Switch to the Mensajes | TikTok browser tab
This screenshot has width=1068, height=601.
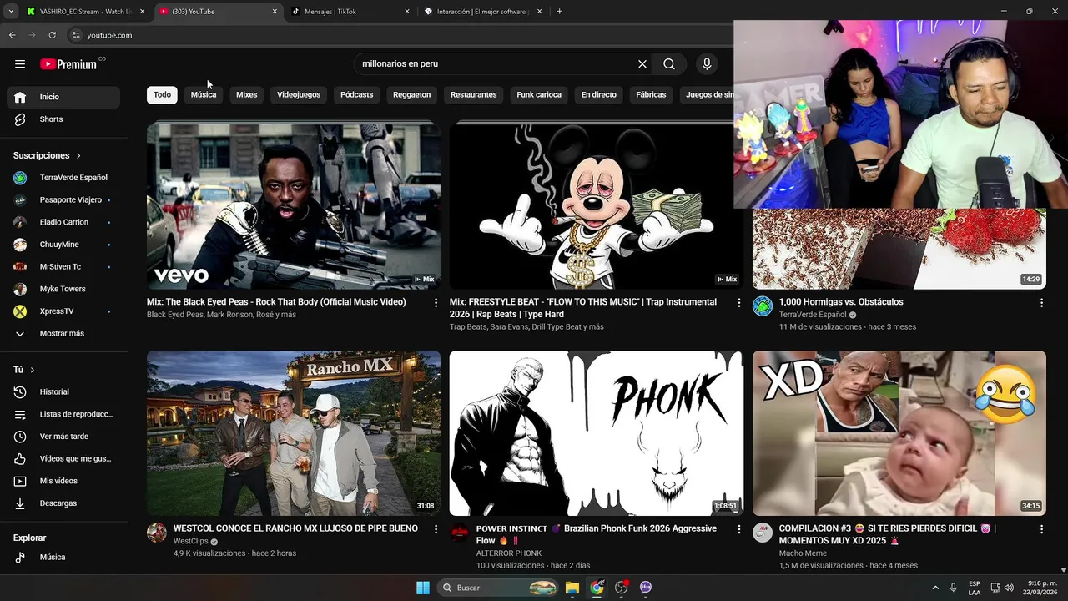point(350,12)
